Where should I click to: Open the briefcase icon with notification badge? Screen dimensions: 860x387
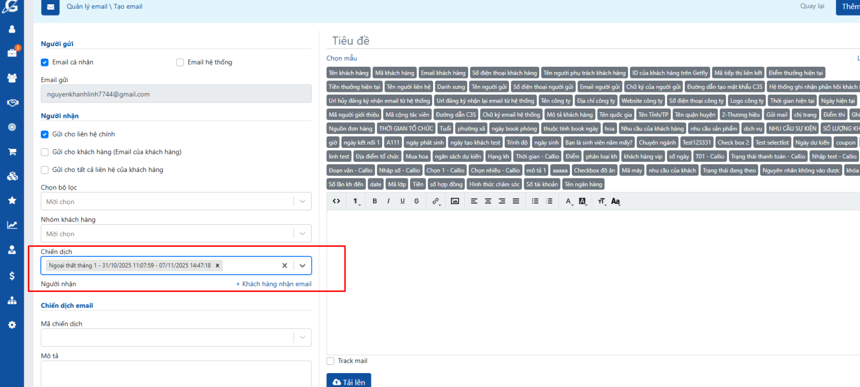coord(12,53)
